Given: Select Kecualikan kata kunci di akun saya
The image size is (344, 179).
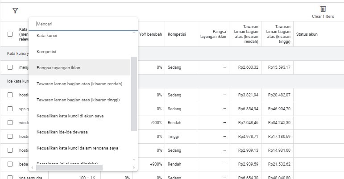Looking at the screenshot, I should coord(79,116).
